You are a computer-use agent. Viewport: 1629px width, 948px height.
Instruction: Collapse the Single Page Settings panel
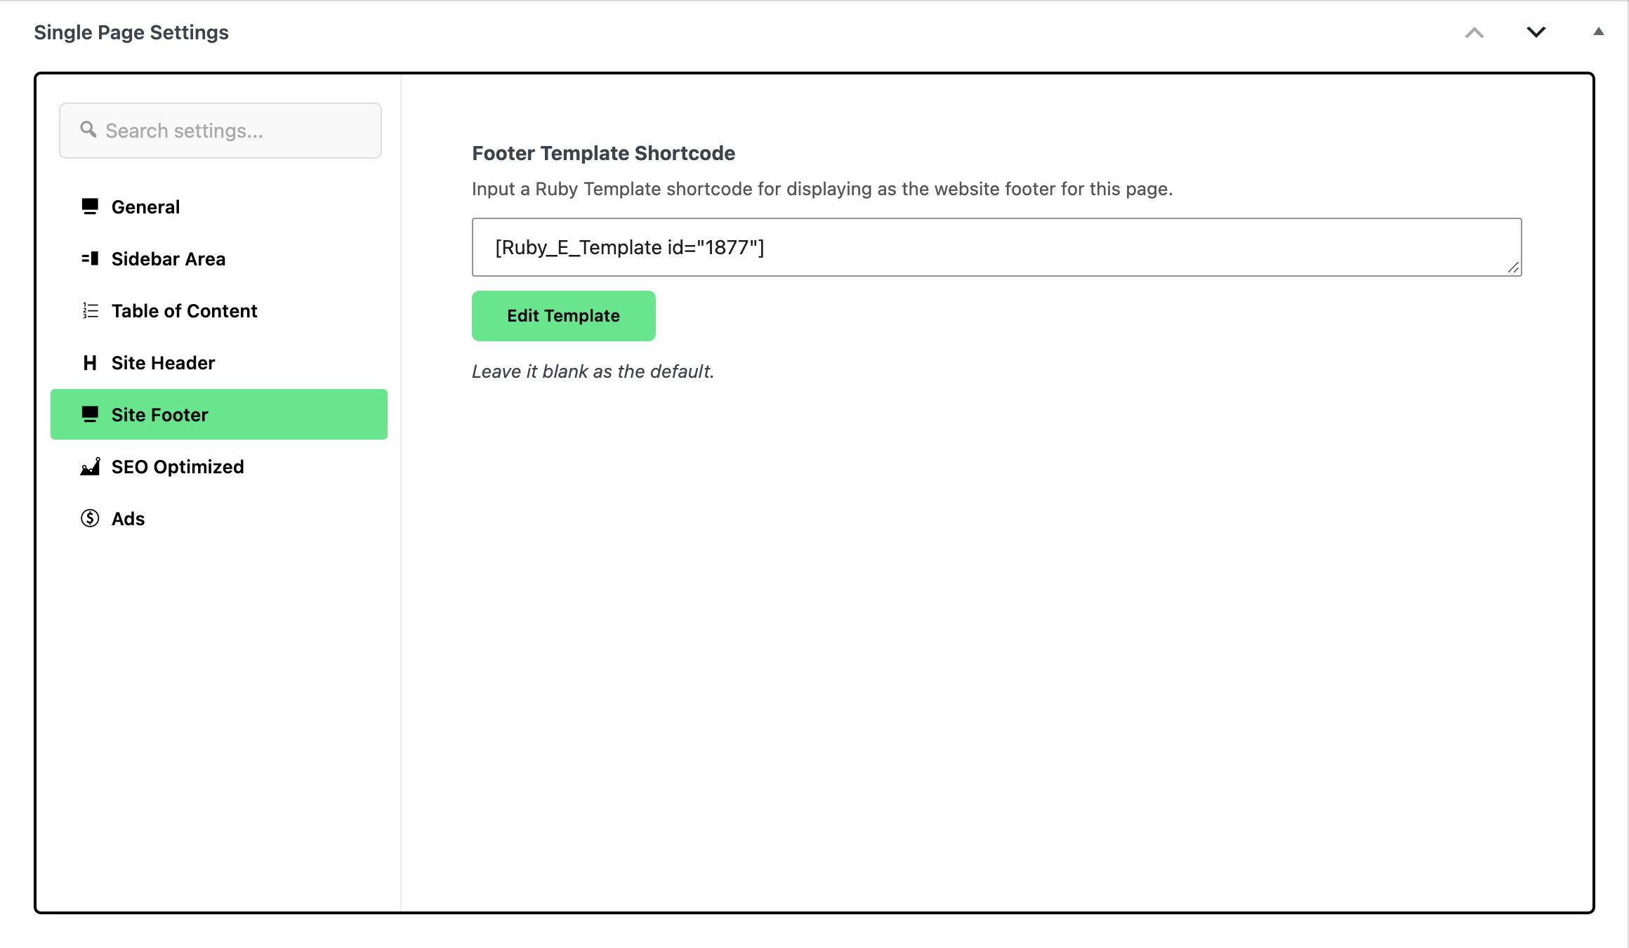coord(1599,32)
